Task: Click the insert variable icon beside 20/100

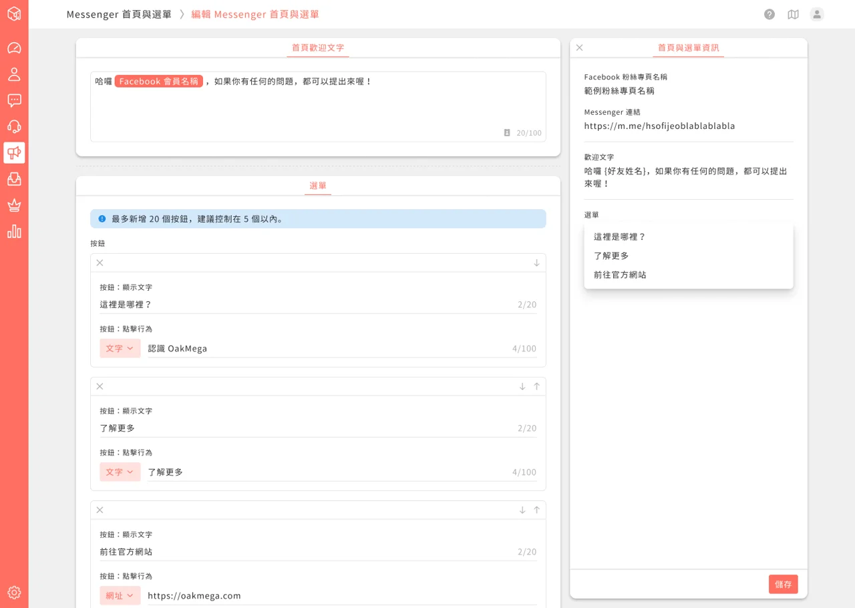Action: coord(507,133)
